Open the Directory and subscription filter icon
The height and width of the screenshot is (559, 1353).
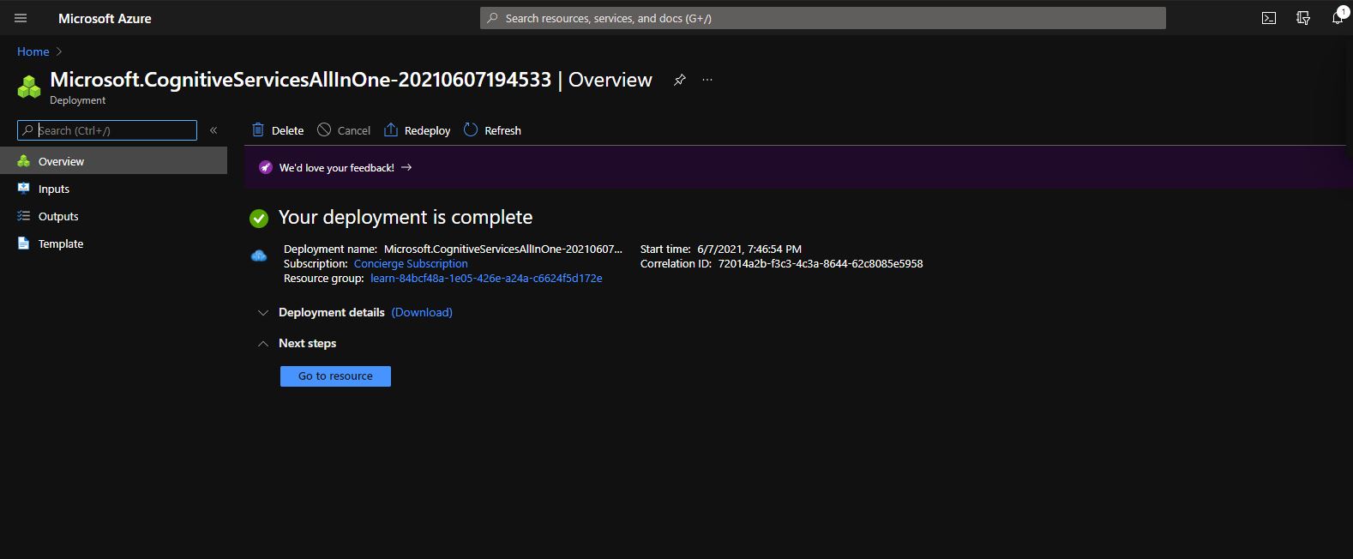1303,18
